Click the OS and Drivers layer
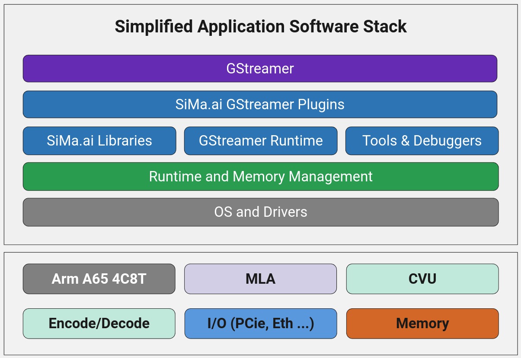The height and width of the screenshot is (358, 521). [261, 212]
